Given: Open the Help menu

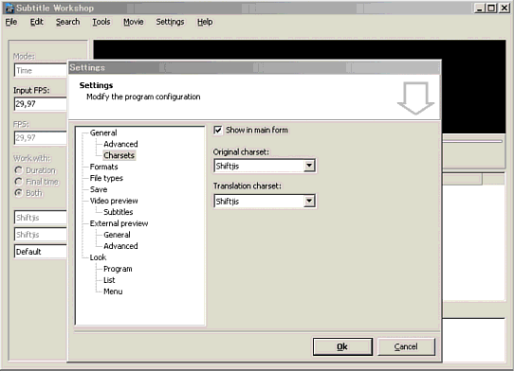Looking at the screenshot, I should coord(205,22).
